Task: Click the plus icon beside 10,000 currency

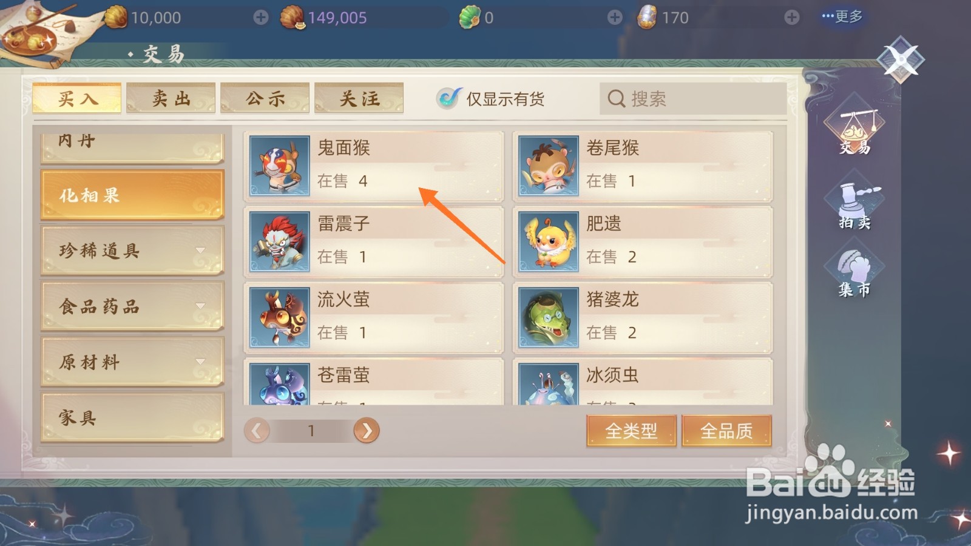Action: pyautogui.click(x=261, y=18)
